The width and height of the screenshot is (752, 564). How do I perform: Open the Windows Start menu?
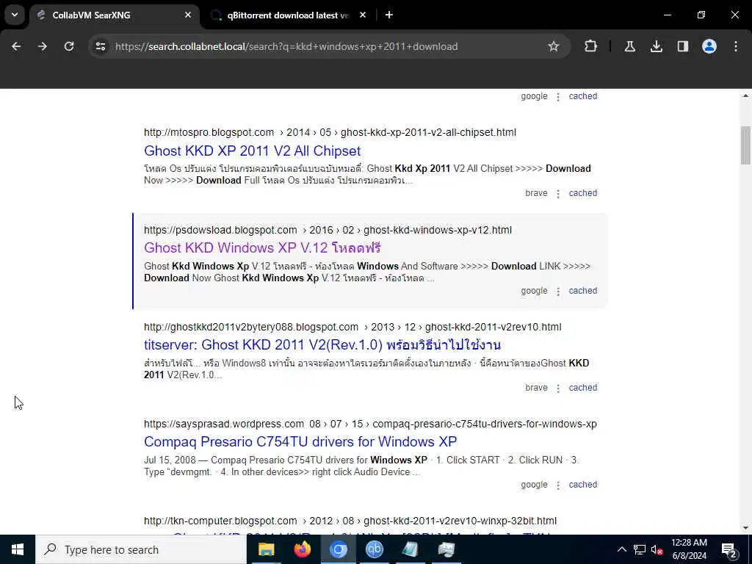pyautogui.click(x=18, y=549)
